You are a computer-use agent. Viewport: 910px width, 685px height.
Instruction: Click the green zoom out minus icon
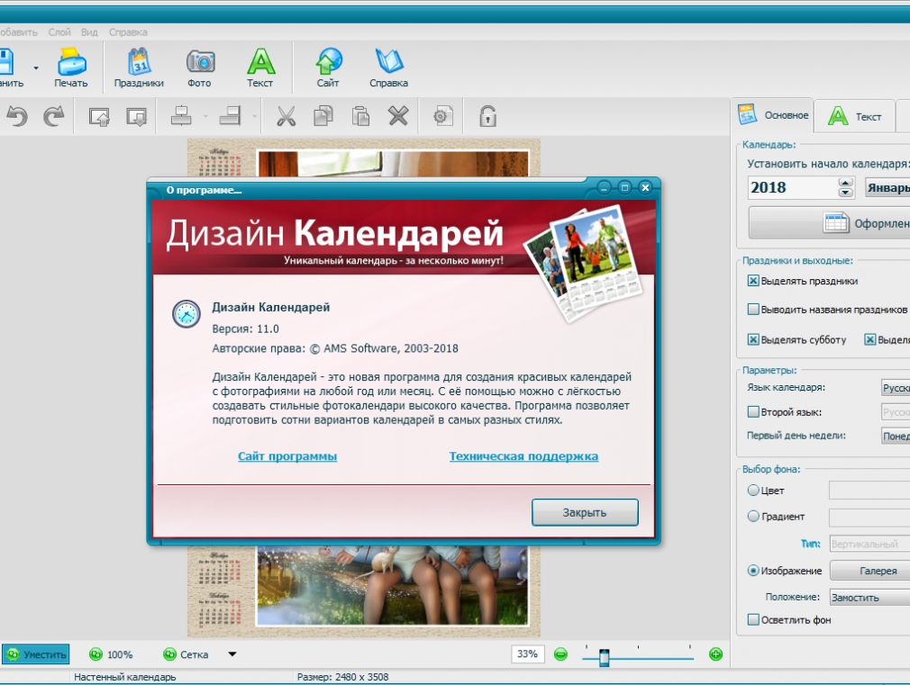click(560, 654)
